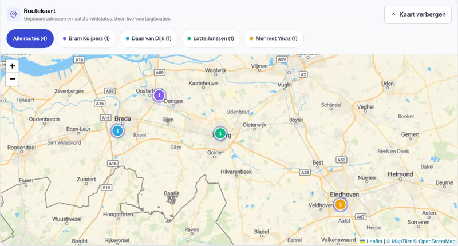Click the A2 road shield on map
Screen dimensions: 458x246
coord(303,75)
